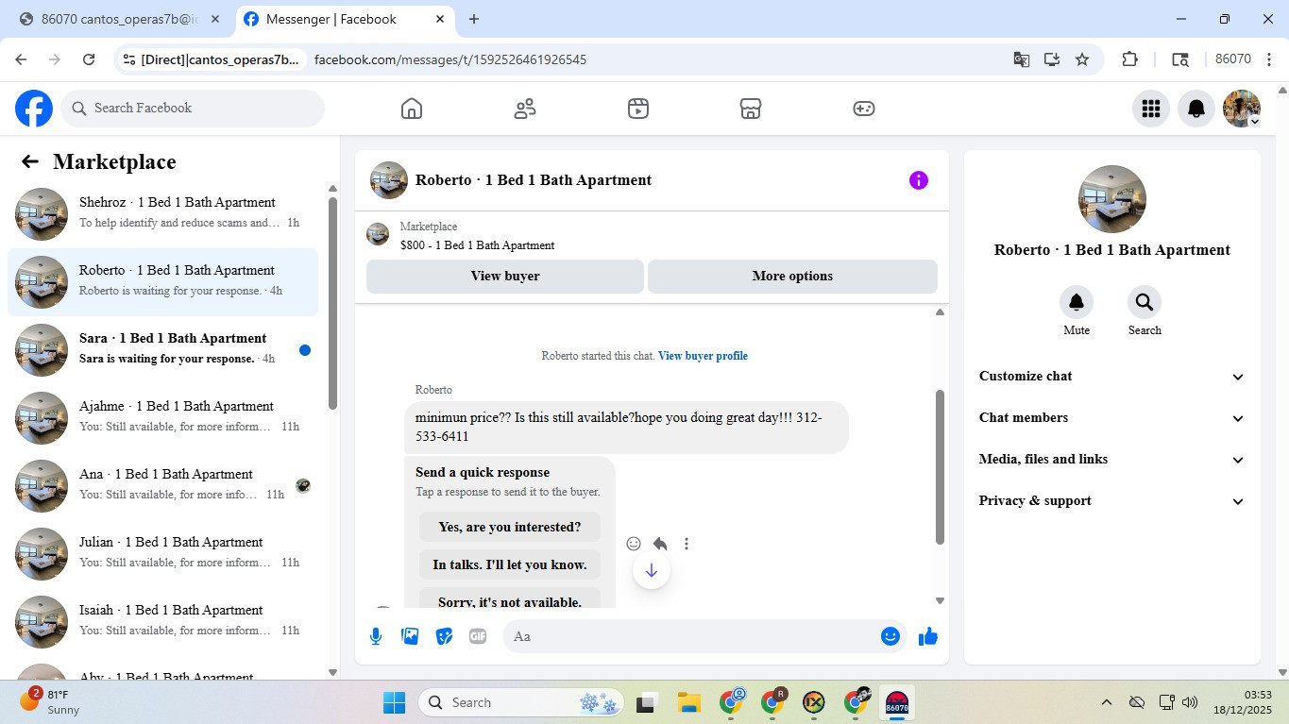This screenshot has width=1289, height=724.
Task: Send a thumbs-up like
Action: 928,636
